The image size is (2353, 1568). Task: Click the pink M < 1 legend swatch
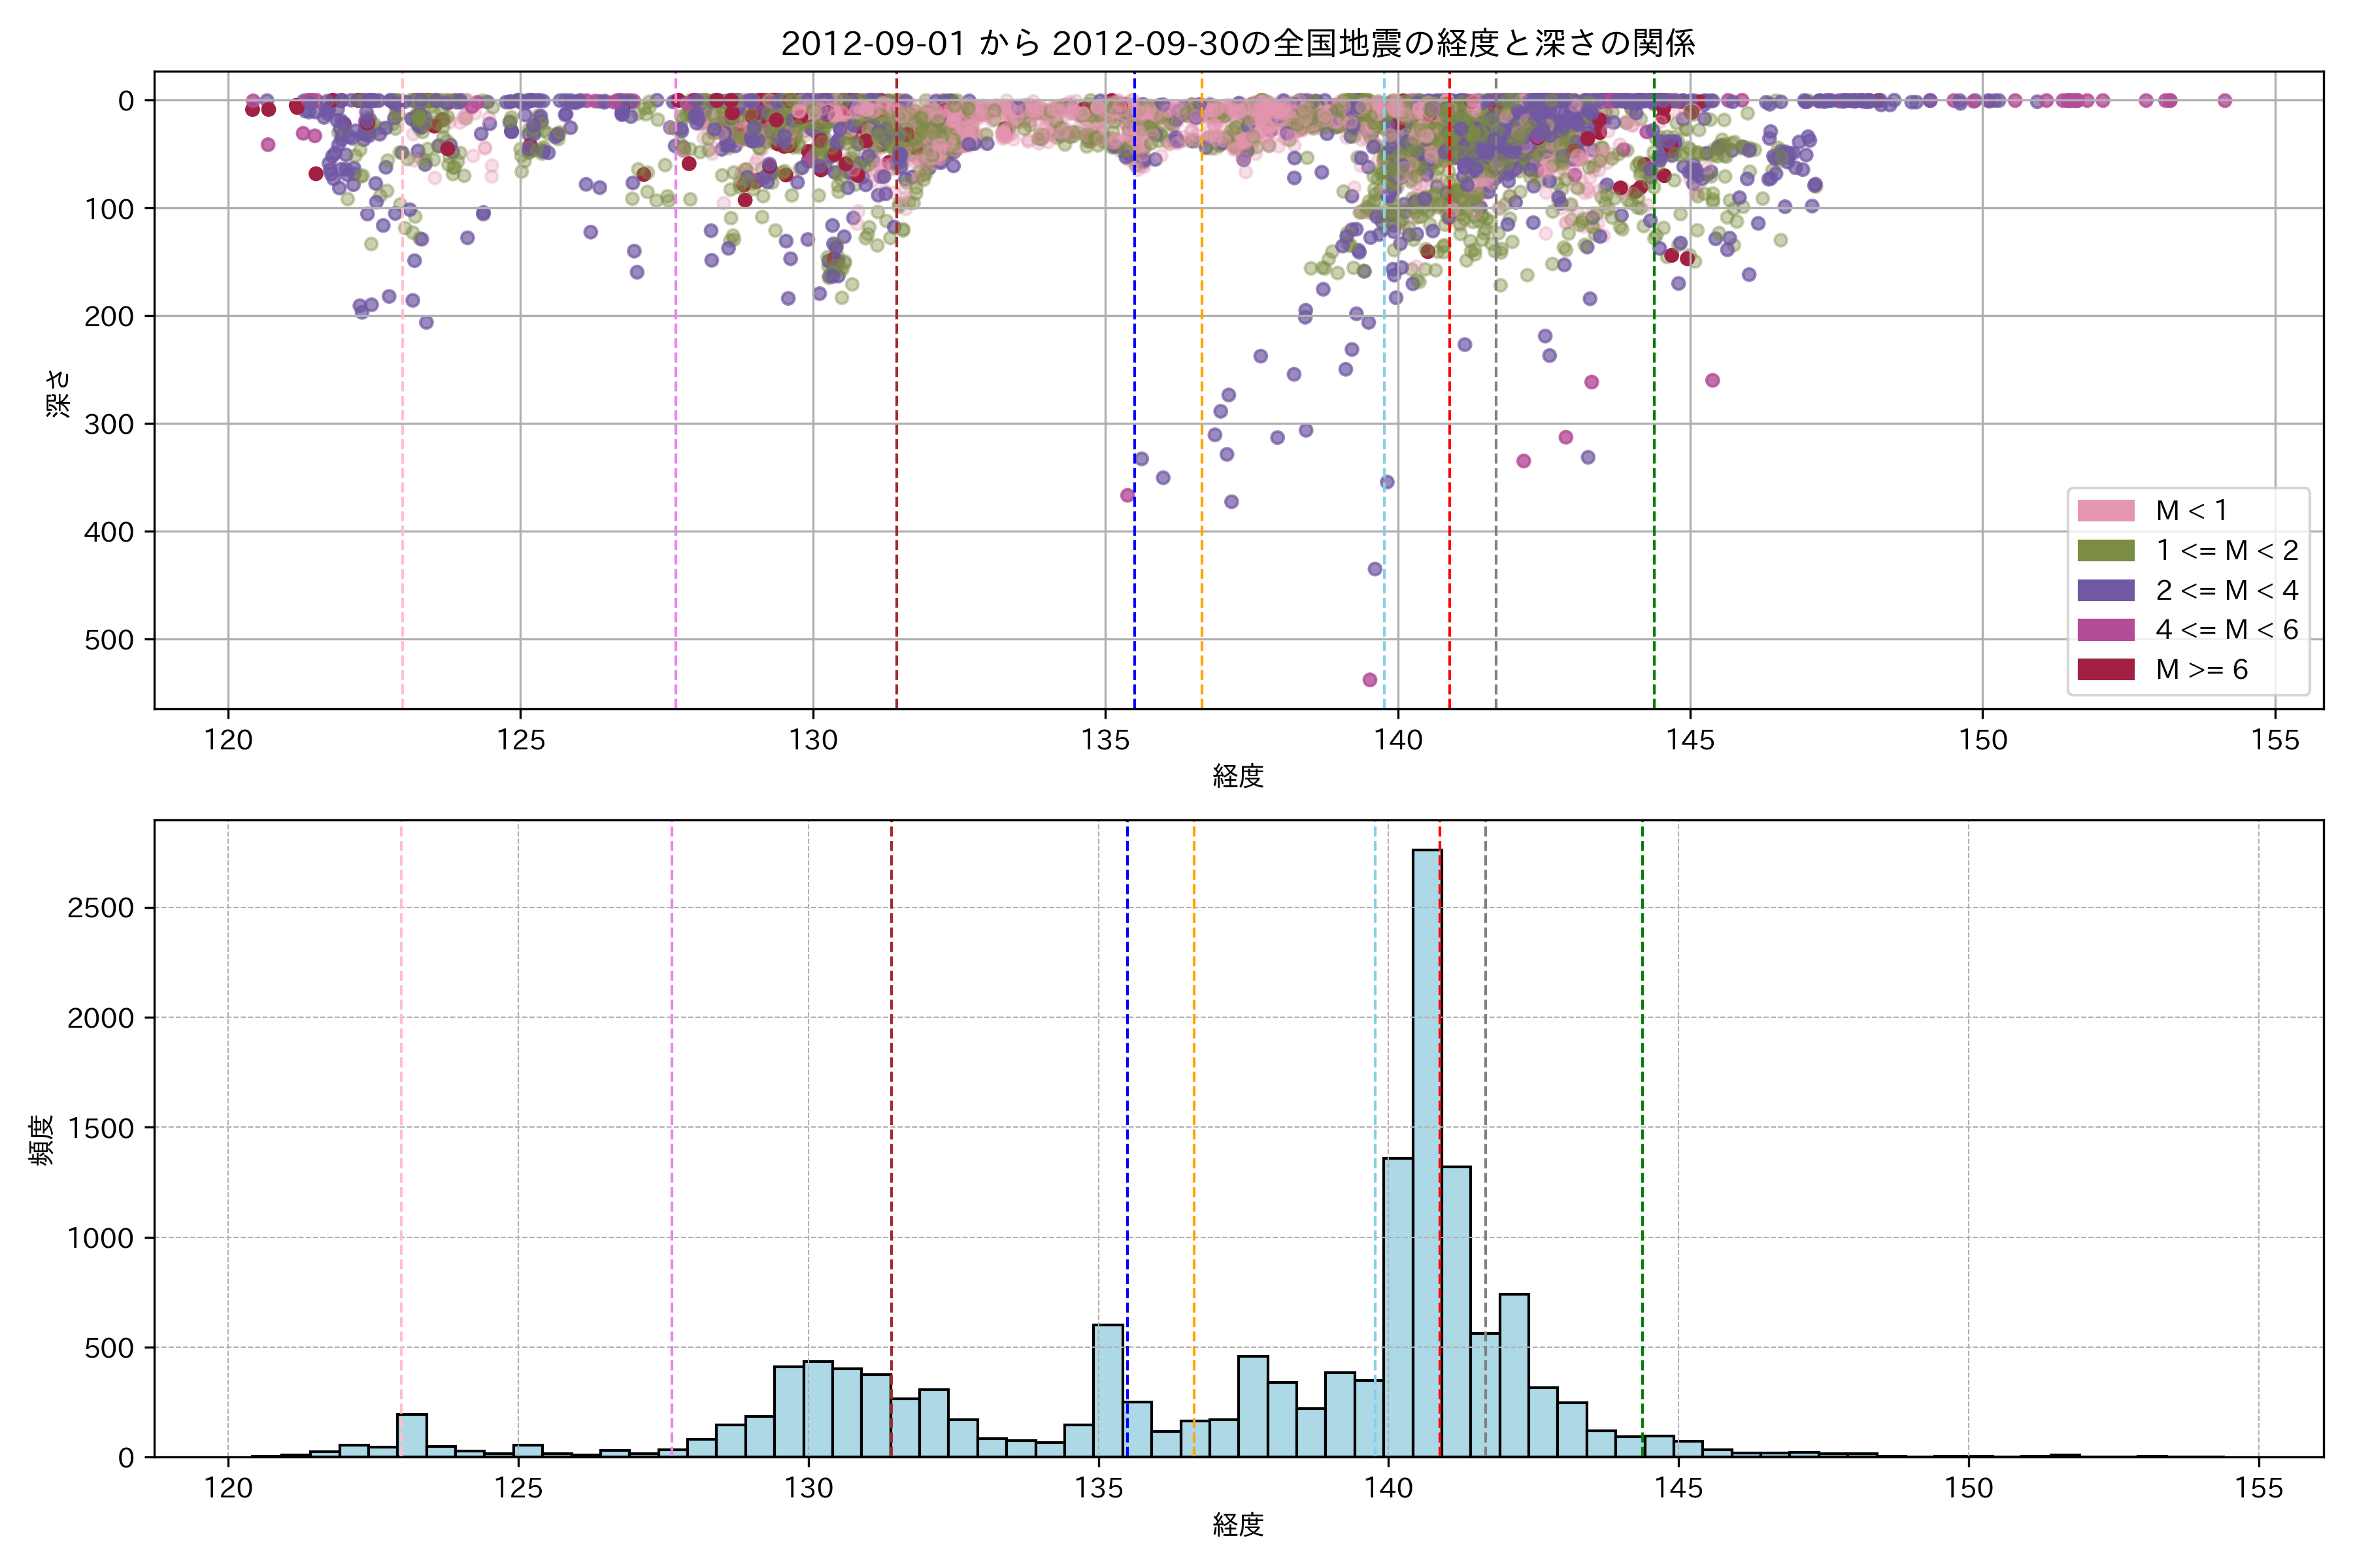click(x=2105, y=511)
